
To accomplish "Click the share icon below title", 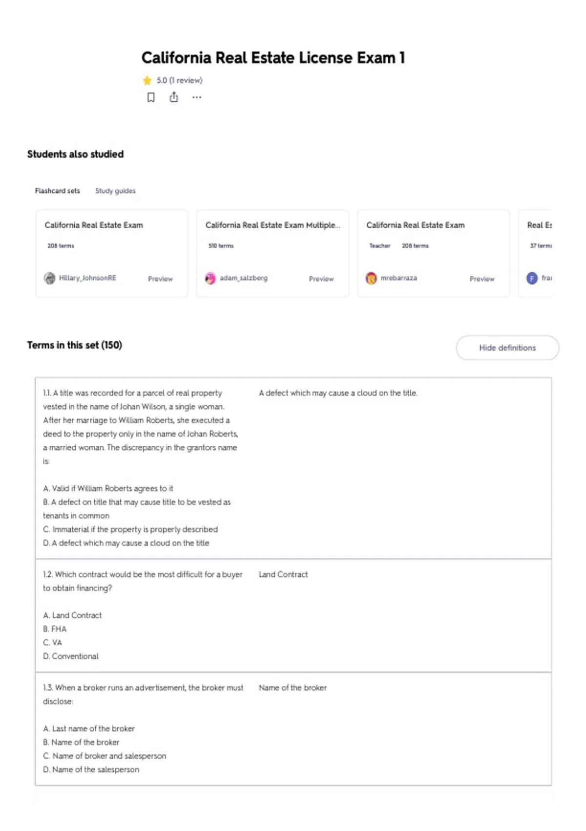I will pos(174,97).
